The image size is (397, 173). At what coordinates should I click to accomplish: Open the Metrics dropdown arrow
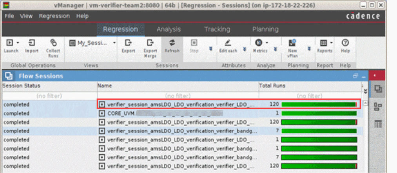pyautogui.click(x=266, y=43)
